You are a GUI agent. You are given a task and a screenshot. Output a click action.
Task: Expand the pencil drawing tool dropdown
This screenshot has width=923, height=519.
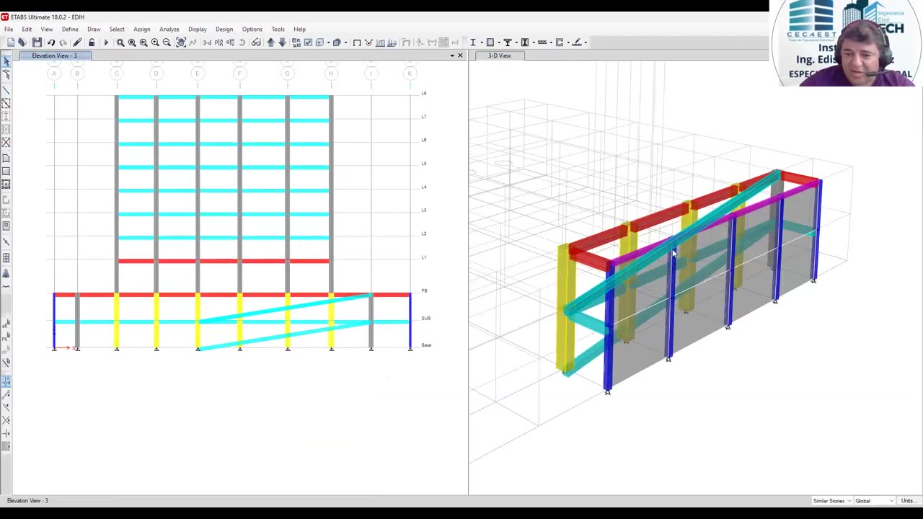point(586,43)
